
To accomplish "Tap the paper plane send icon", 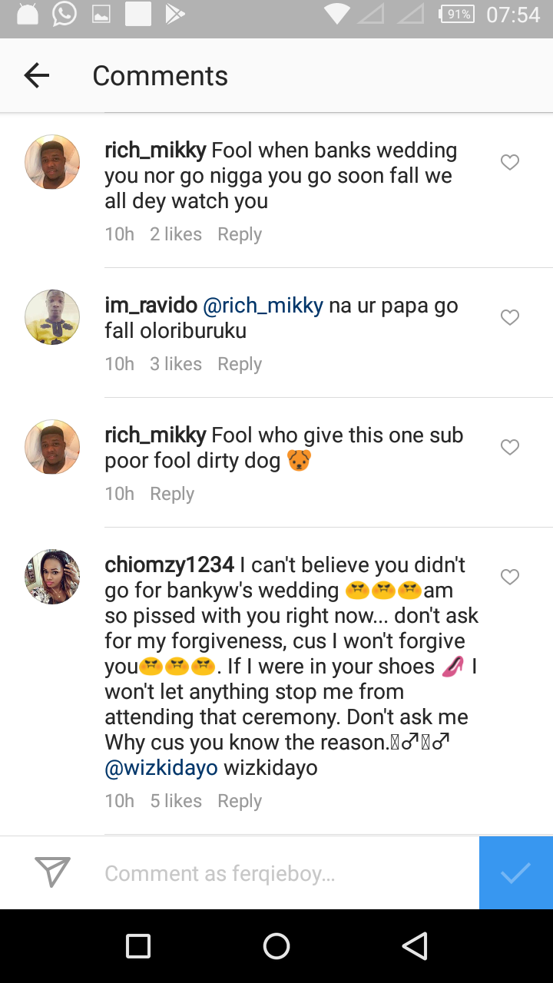I will coord(53,872).
